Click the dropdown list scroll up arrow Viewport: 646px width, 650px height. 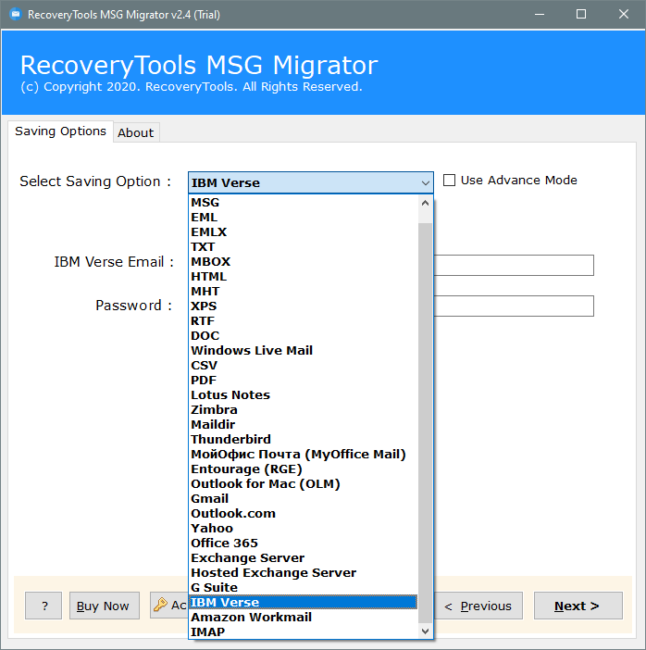[425, 203]
